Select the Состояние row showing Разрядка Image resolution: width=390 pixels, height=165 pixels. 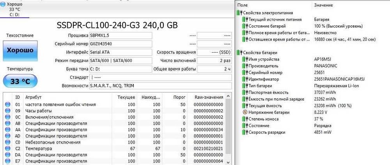coord(313,126)
